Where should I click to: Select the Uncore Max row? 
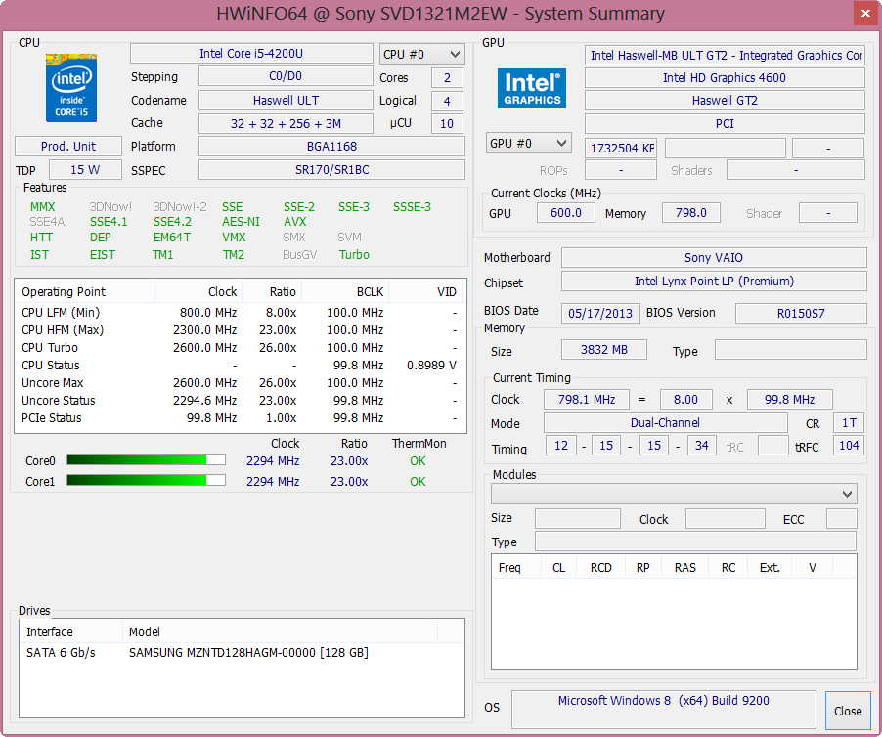pos(241,383)
